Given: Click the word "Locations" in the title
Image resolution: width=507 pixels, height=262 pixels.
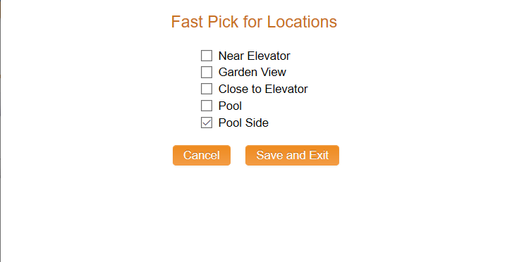Looking at the screenshot, I should tap(302, 22).
